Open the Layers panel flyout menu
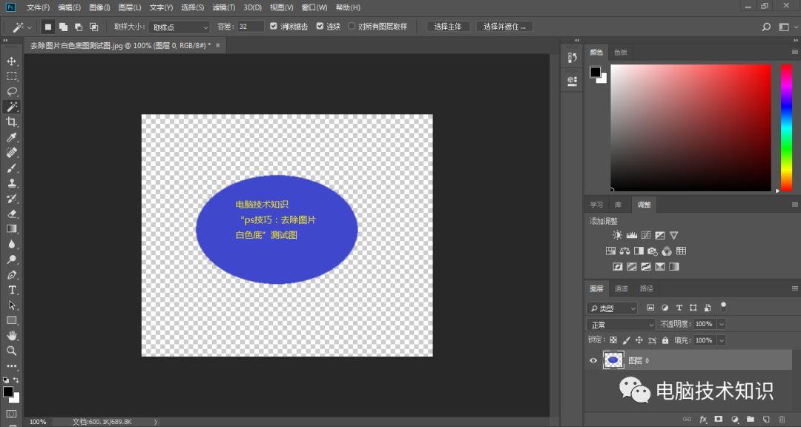Screen dimensions: 801x427 (x=795, y=288)
